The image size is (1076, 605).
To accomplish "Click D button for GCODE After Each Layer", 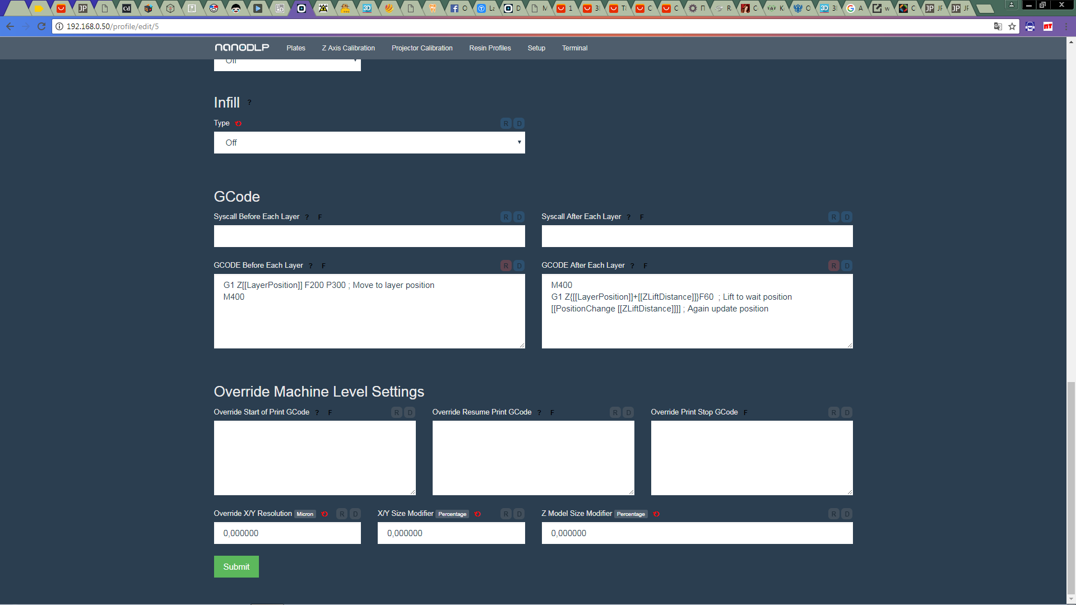I will [847, 266].
